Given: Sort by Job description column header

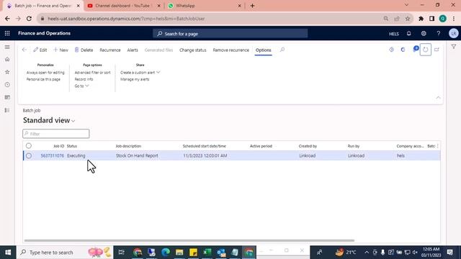Looking at the screenshot, I should (128, 146).
